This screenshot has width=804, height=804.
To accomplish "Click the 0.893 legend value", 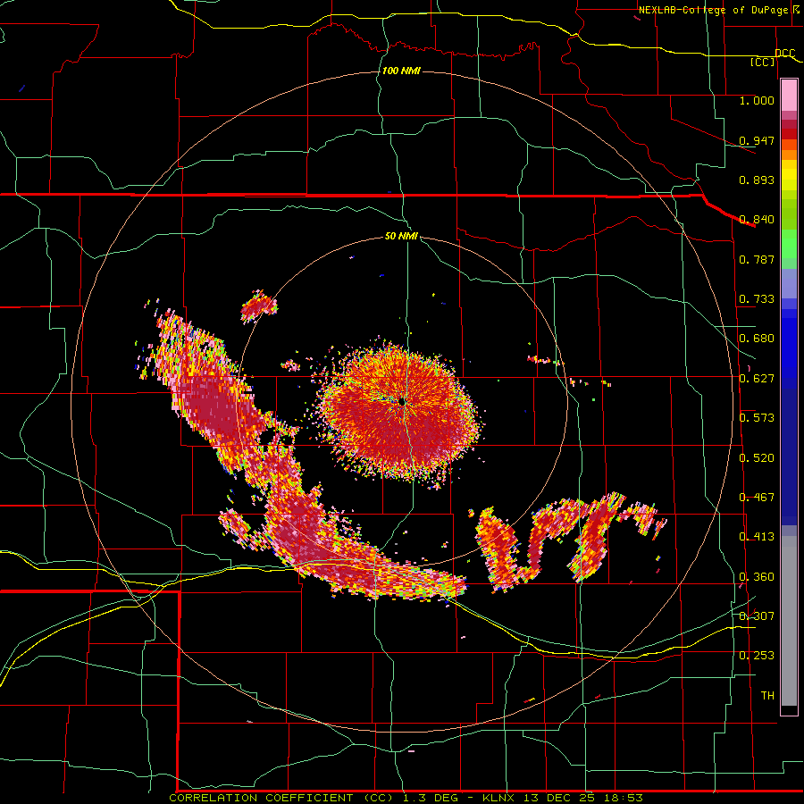I will coord(757,180).
